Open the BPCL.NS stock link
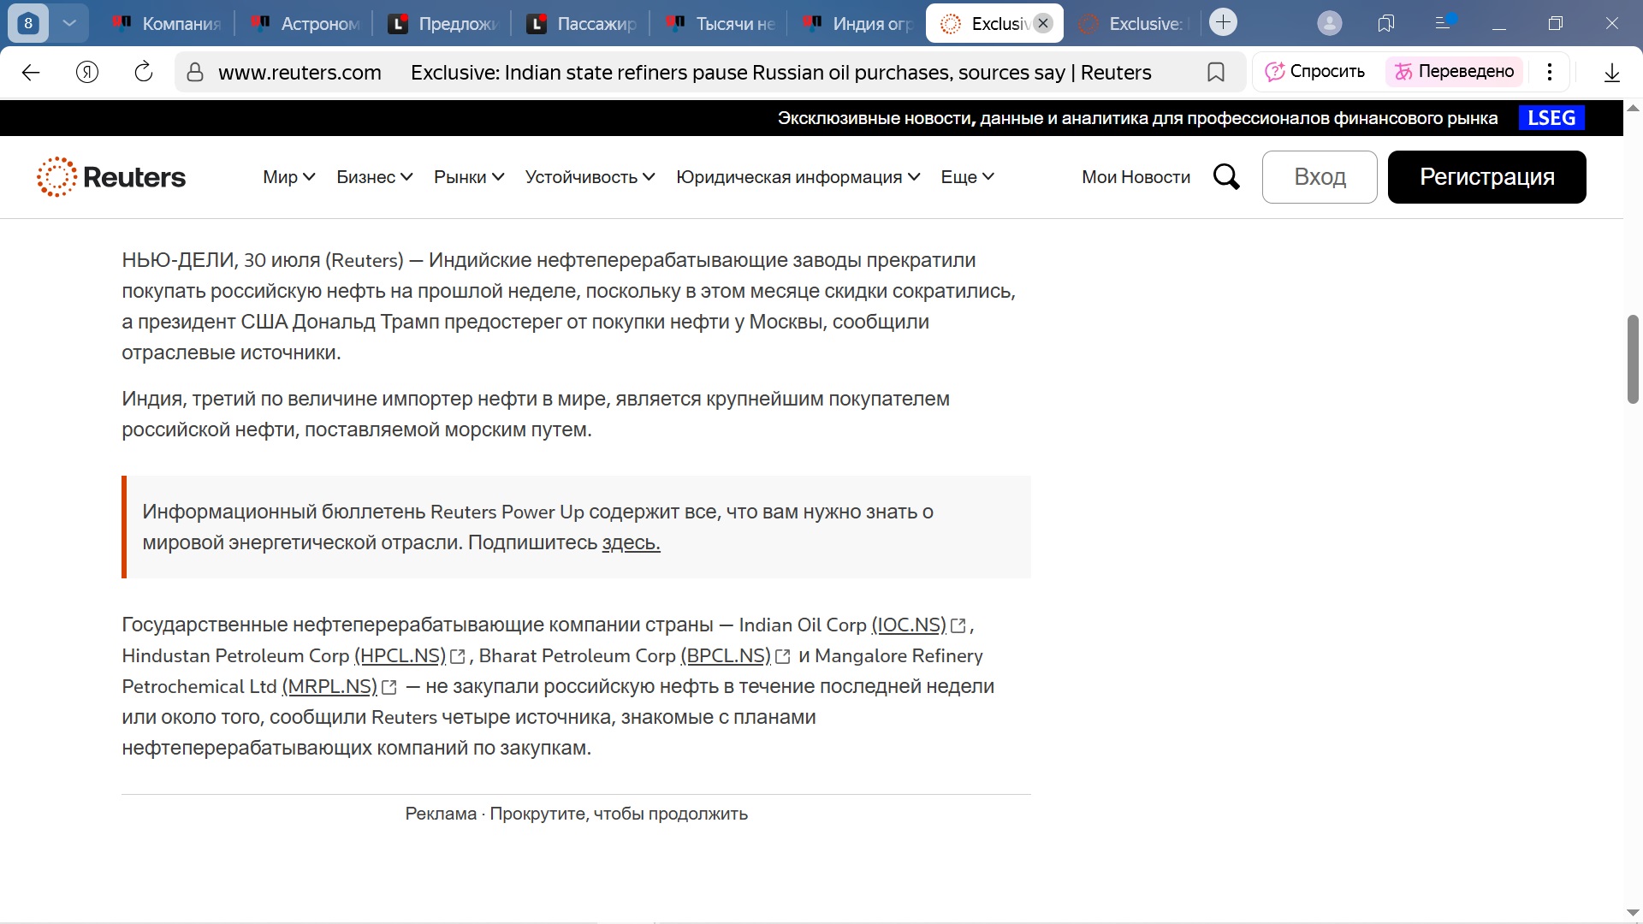1643x924 pixels. point(726,656)
